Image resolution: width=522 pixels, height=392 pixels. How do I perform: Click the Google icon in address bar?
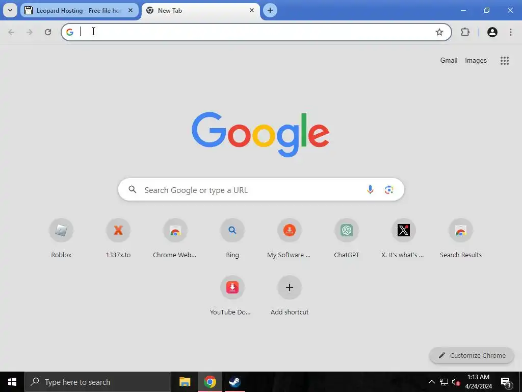coord(69,32)
